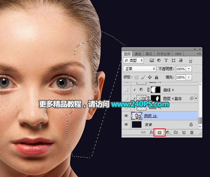210x177 pixels.
Task: Add a layer mask
Action: (x=159, y=133)
